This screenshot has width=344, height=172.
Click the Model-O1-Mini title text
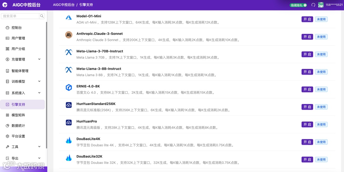click(89, 16)
